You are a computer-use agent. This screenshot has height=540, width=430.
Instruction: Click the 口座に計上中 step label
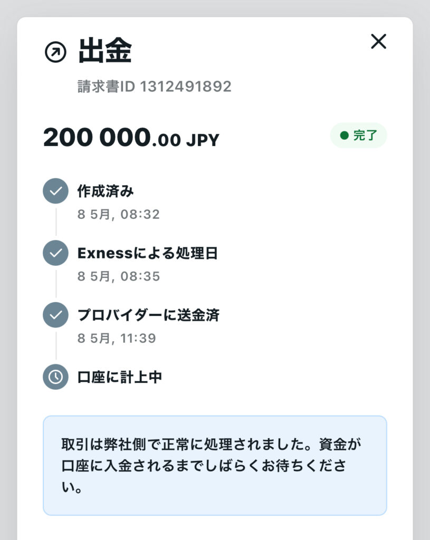click(x=119, y=377)
